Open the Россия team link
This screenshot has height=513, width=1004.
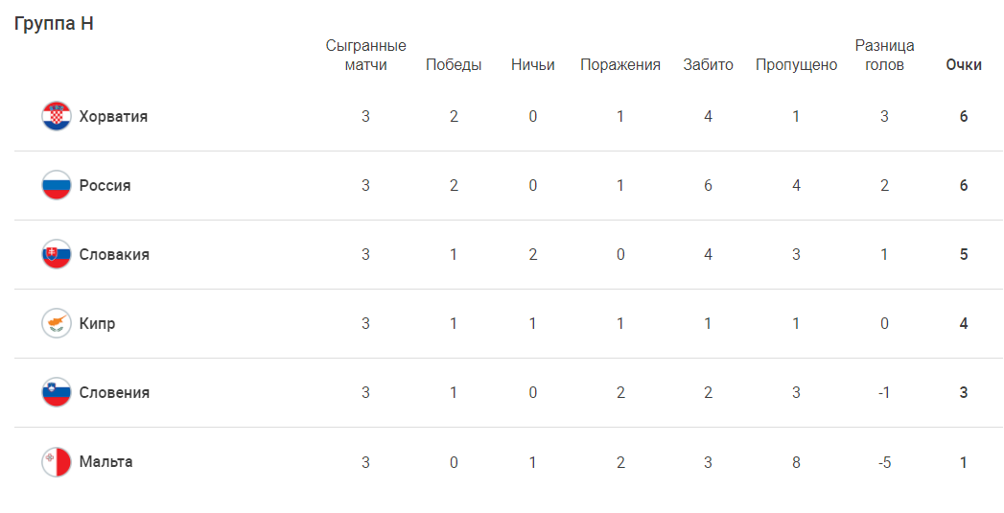click(x=105, y=185)
